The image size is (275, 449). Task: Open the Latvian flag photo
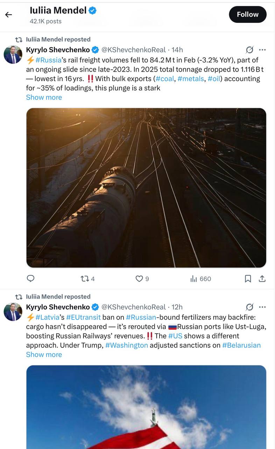pos(146,407)
